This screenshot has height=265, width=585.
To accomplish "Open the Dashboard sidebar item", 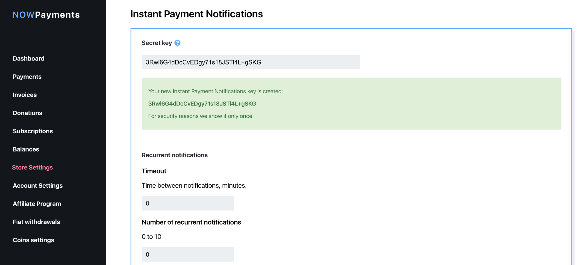I will [x=29, y=58].
